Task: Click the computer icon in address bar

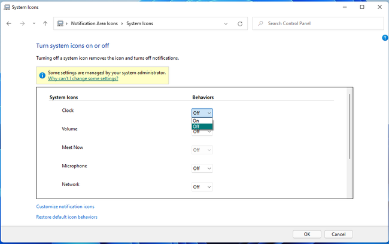Action: click(x=60, y=23)
